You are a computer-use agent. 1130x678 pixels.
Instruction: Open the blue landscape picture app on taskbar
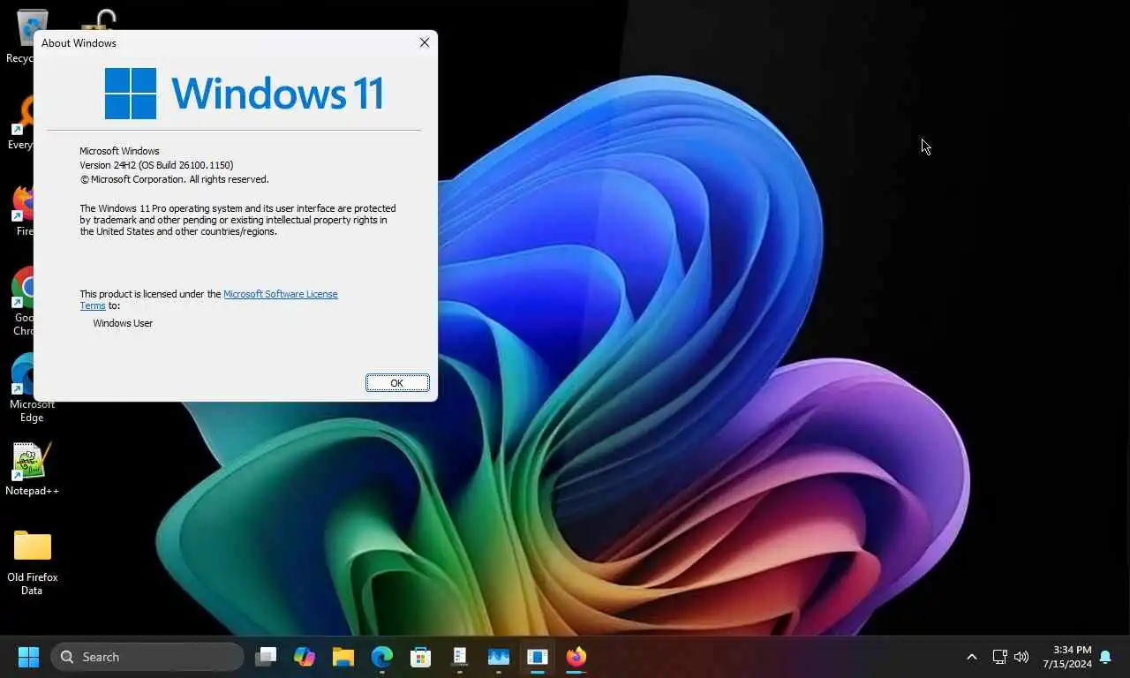(499, 657)
